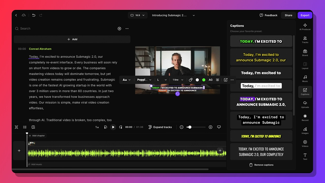
Task: Open the Tracks panel in right sidebar
Action: coord(305,39)
